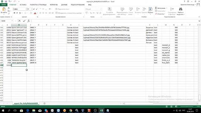Viewport: 201px width, 113px height.
Task: Click the Cut scissors icon
Action: click(8, 8)
